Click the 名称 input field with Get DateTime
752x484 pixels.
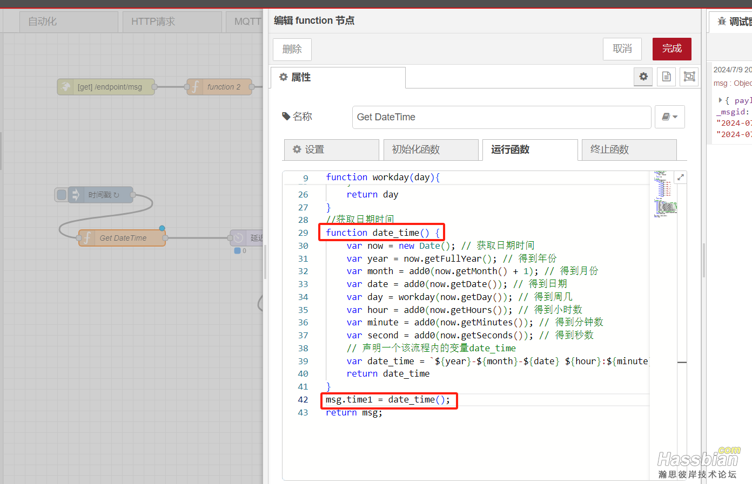(501, 117)
